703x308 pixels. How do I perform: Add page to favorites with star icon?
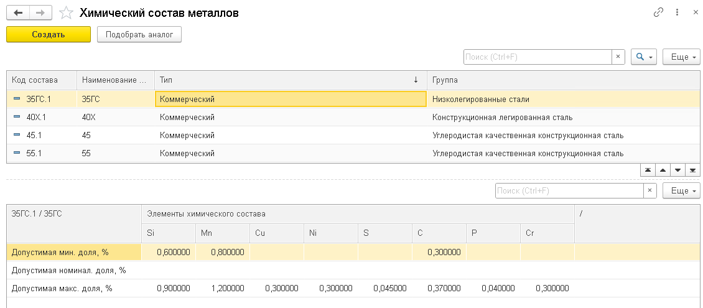(x=67, y=13)
